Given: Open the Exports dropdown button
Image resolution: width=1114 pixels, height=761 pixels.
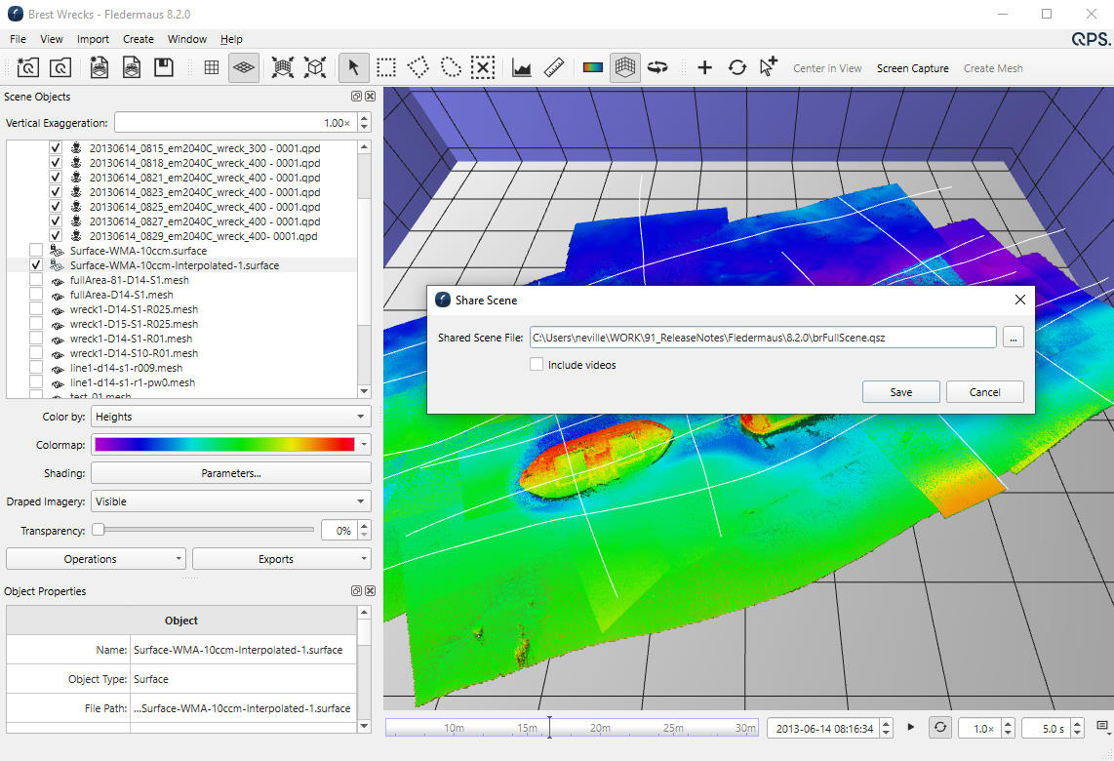Looking at the screenshot, I should click(281, 559).
